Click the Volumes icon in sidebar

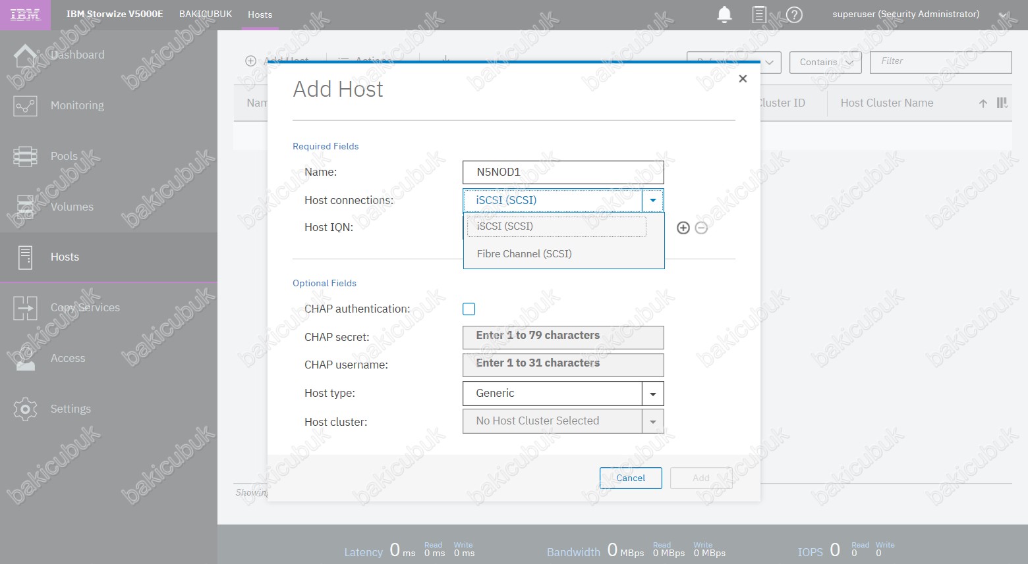coord(25,207)
